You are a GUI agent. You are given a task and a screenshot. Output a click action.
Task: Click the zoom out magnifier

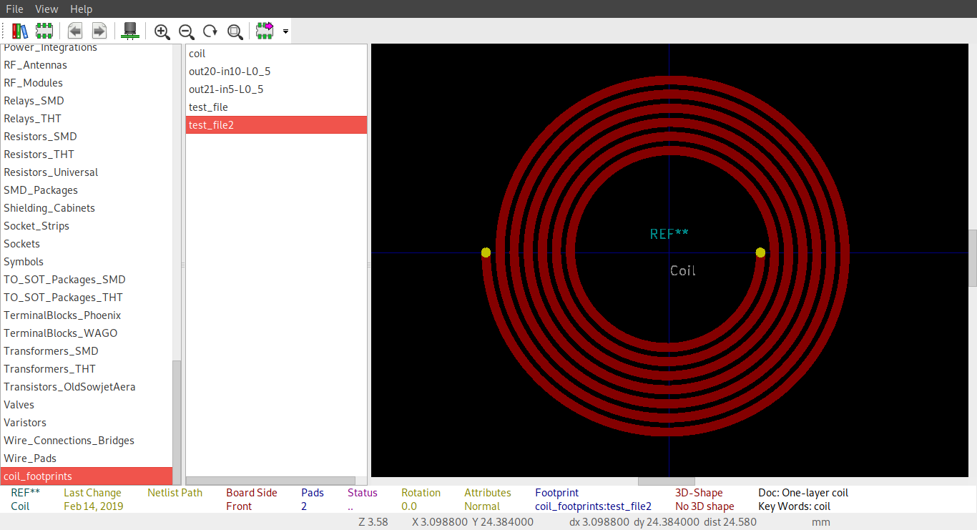[x=187, y=31]
